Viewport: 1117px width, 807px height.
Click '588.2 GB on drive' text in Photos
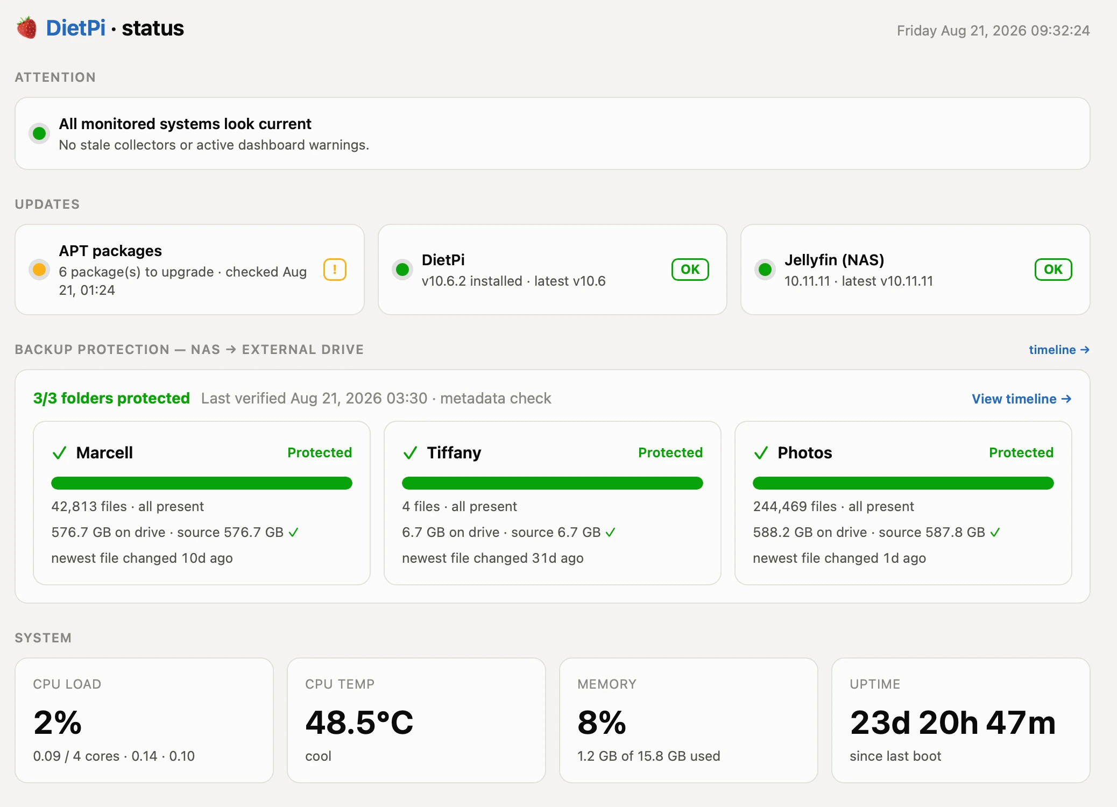[x=810, y=532]
